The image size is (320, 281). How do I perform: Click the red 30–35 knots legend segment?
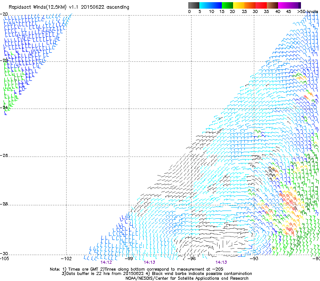click(x=261, y=5)
